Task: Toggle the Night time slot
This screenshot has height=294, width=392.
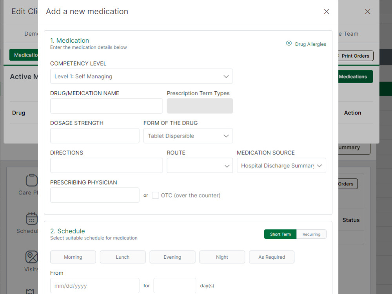Action: point(222,257)
